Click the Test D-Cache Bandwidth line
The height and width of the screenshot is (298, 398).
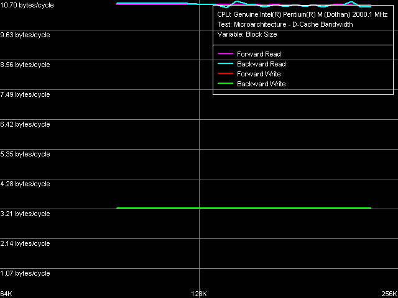(x=285, y=25)
